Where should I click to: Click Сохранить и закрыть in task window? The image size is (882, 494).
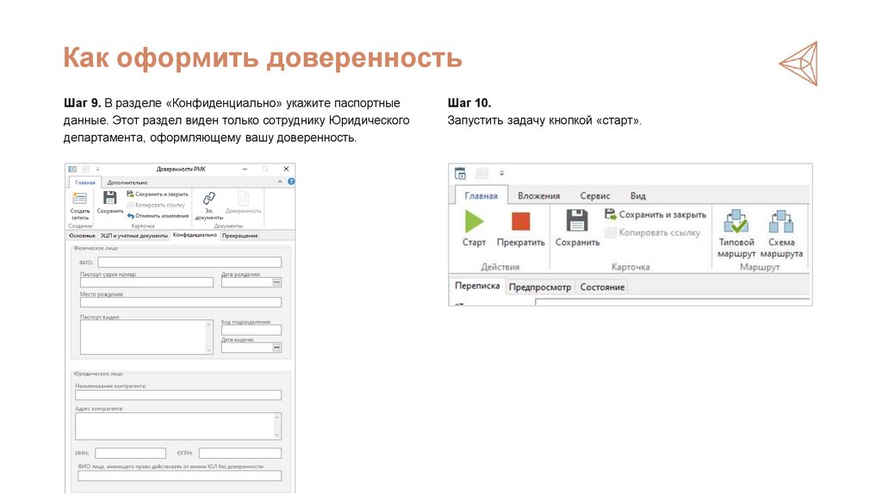(655, 214)
